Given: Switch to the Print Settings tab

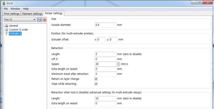Looking at the screenshot, I should click(11, 14).
